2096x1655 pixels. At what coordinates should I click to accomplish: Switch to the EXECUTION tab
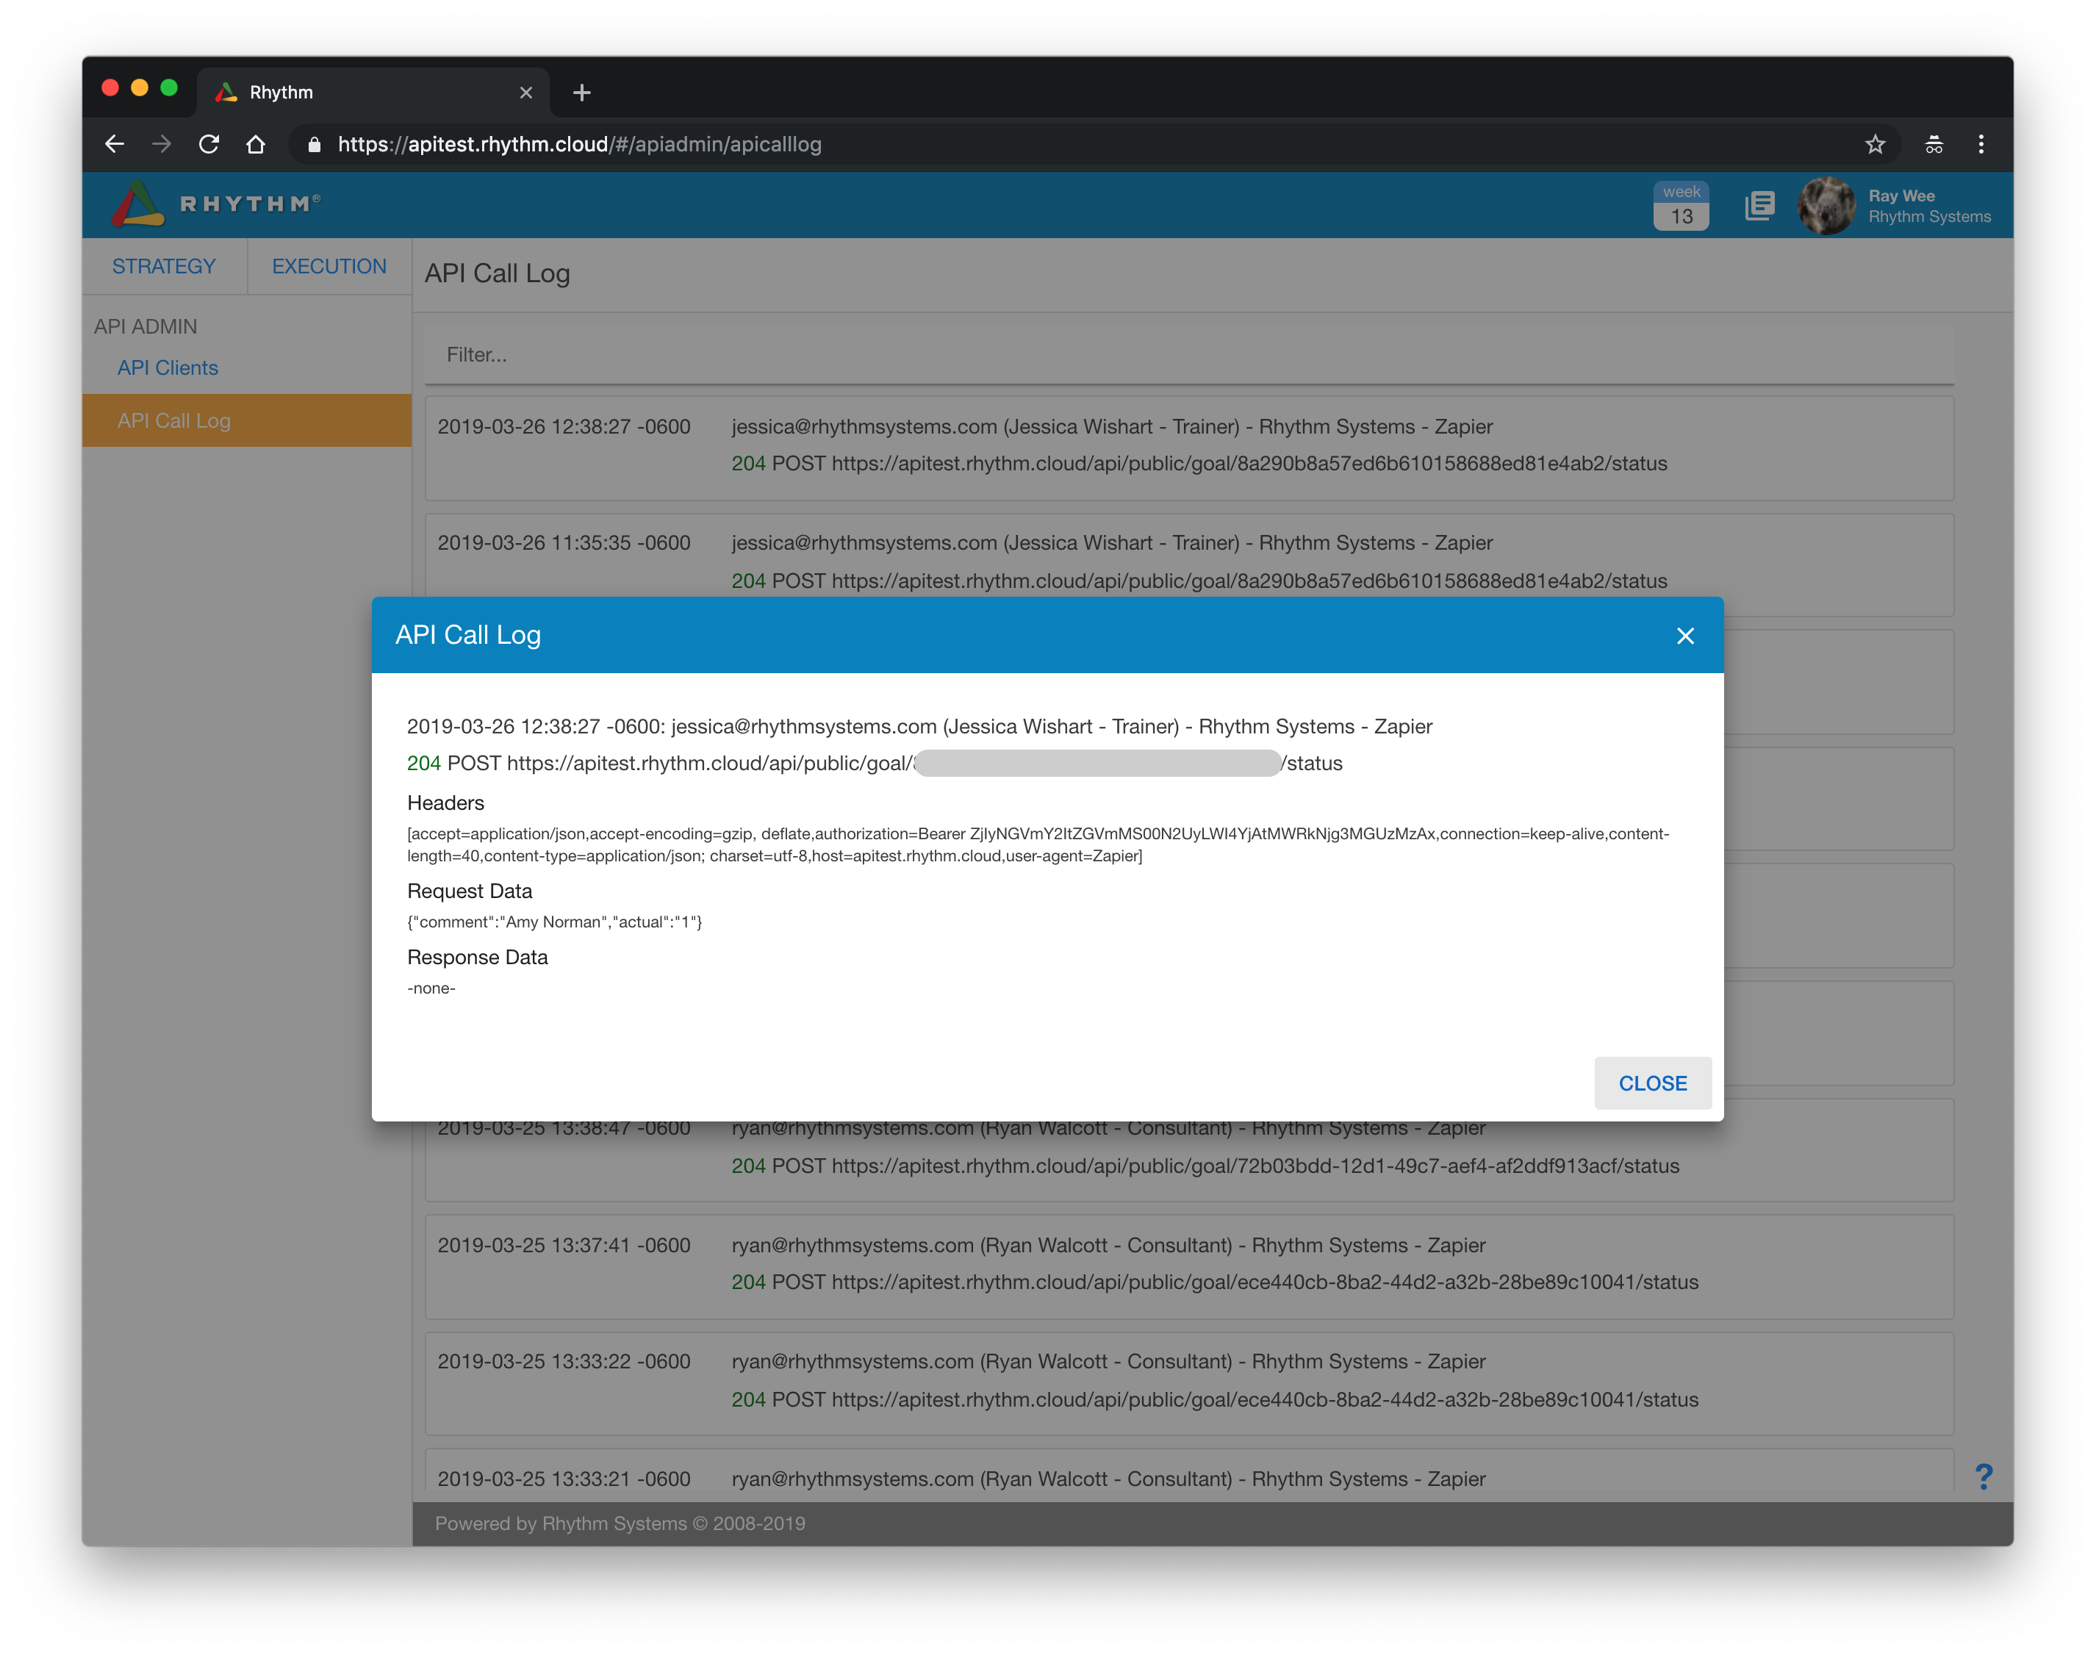tap(329, 267)
